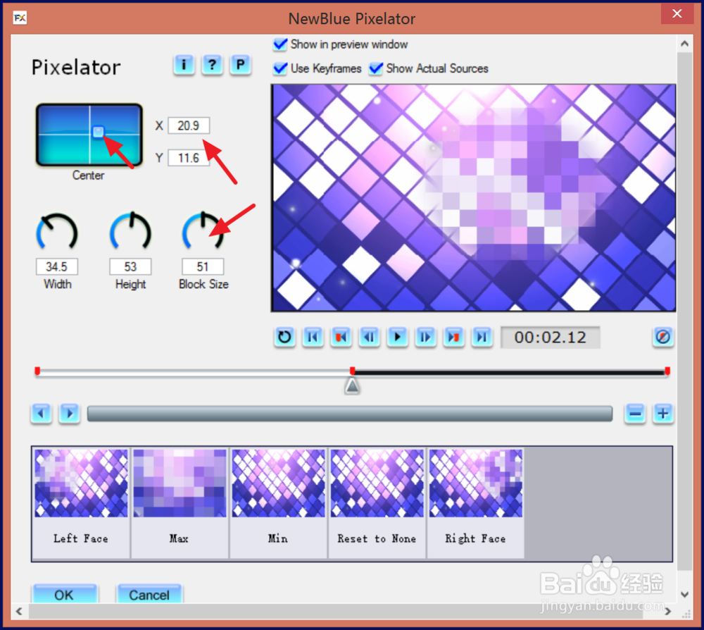Go to the previous keyframe
The height and width of the screenshot is (630, 704).
point(341,337)
